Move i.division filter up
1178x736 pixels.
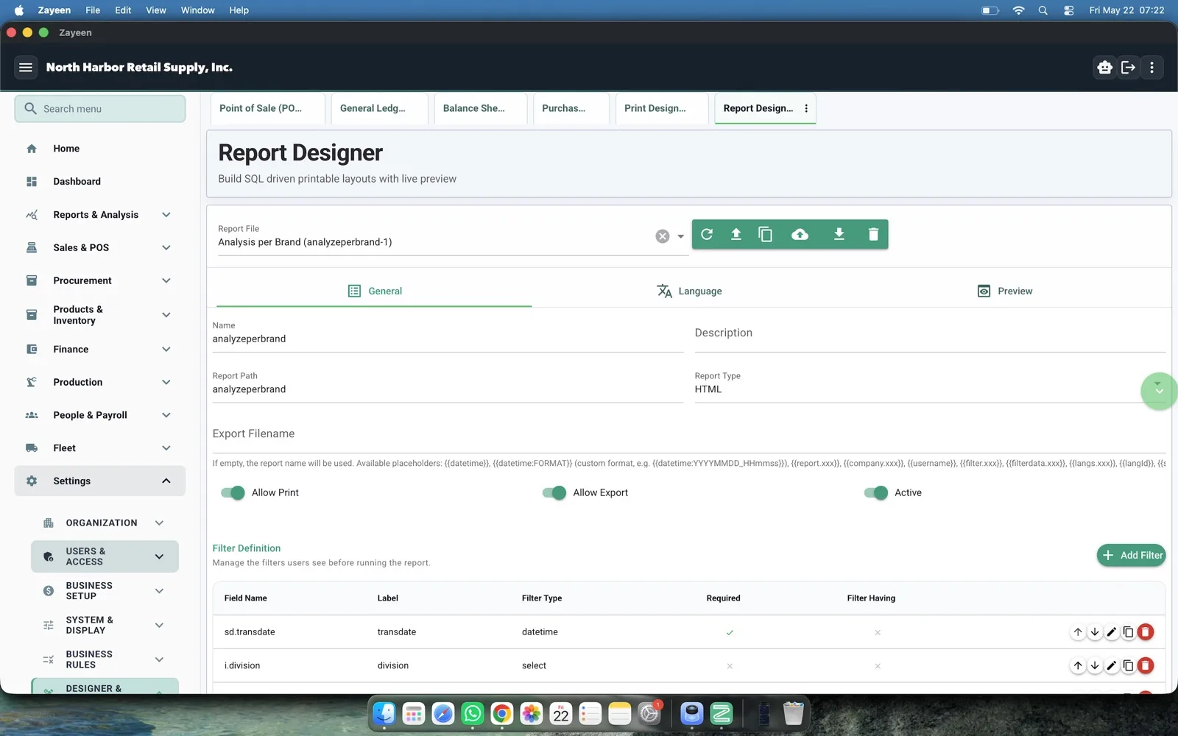pyautogui.click(x=1078, y=666)
